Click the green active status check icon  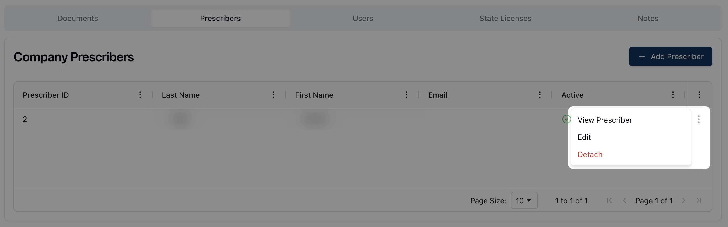(x=566, y=119)
